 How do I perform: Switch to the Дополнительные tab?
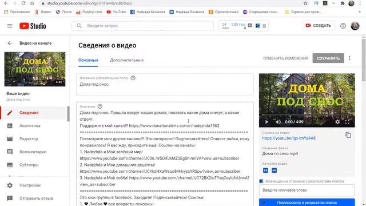127,60
